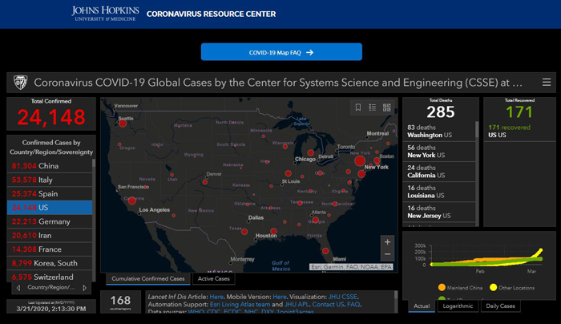The height and width of the screenshot is (324, 561).
Task: Click the COVID-19 Map FAQ button
Action: coord(280,52)
